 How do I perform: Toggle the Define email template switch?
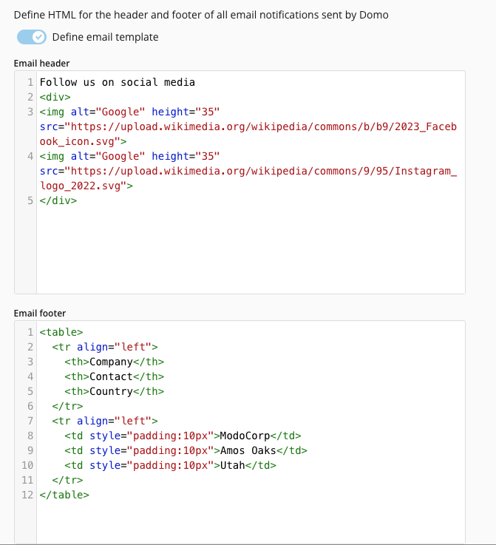pyautogui.click(x=32, y=37)
